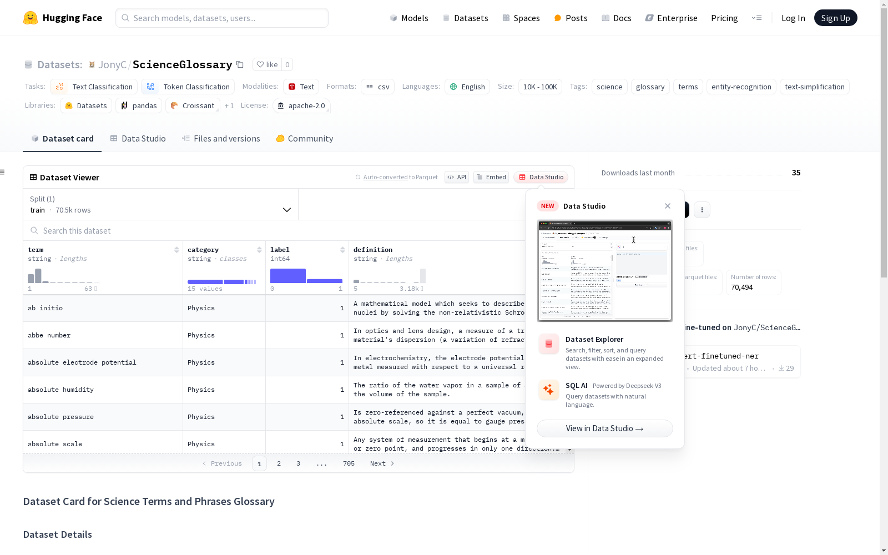
Task: Open Docs in the top navigation
Action: 617,18
